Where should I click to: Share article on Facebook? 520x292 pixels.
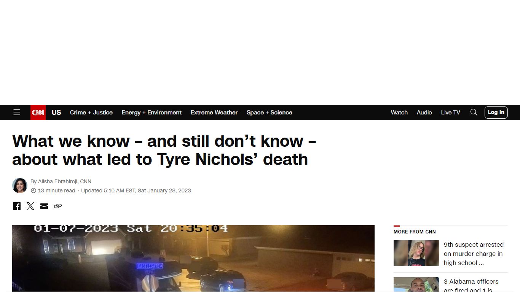coord(17,206)
